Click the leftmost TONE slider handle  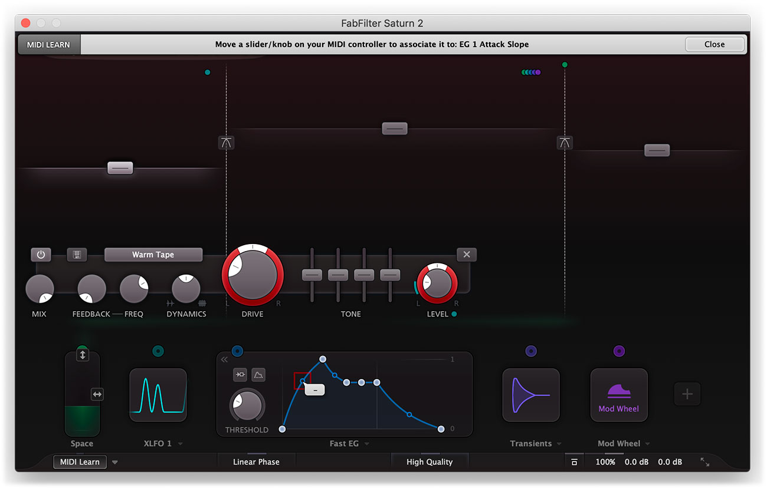(312, 275)
